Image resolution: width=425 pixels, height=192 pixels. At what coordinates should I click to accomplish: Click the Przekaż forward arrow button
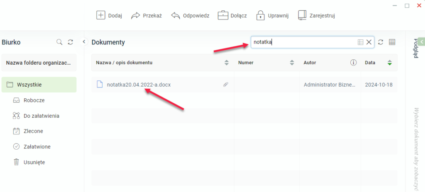coord(146,16)
